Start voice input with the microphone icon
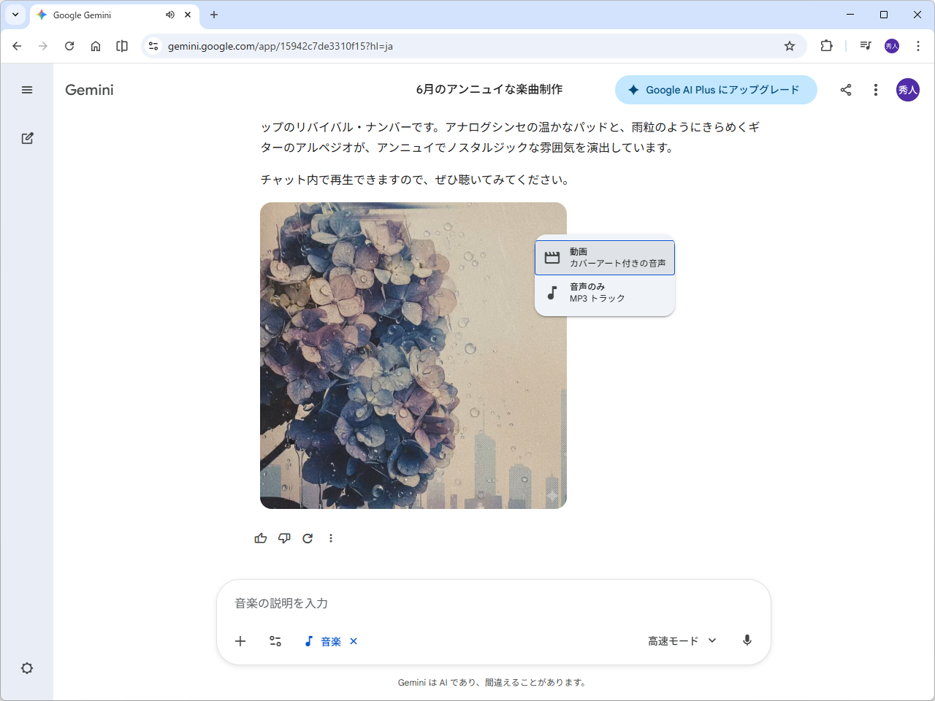The width and height of the screenshot is (935, 701). [x=747, y=640]
